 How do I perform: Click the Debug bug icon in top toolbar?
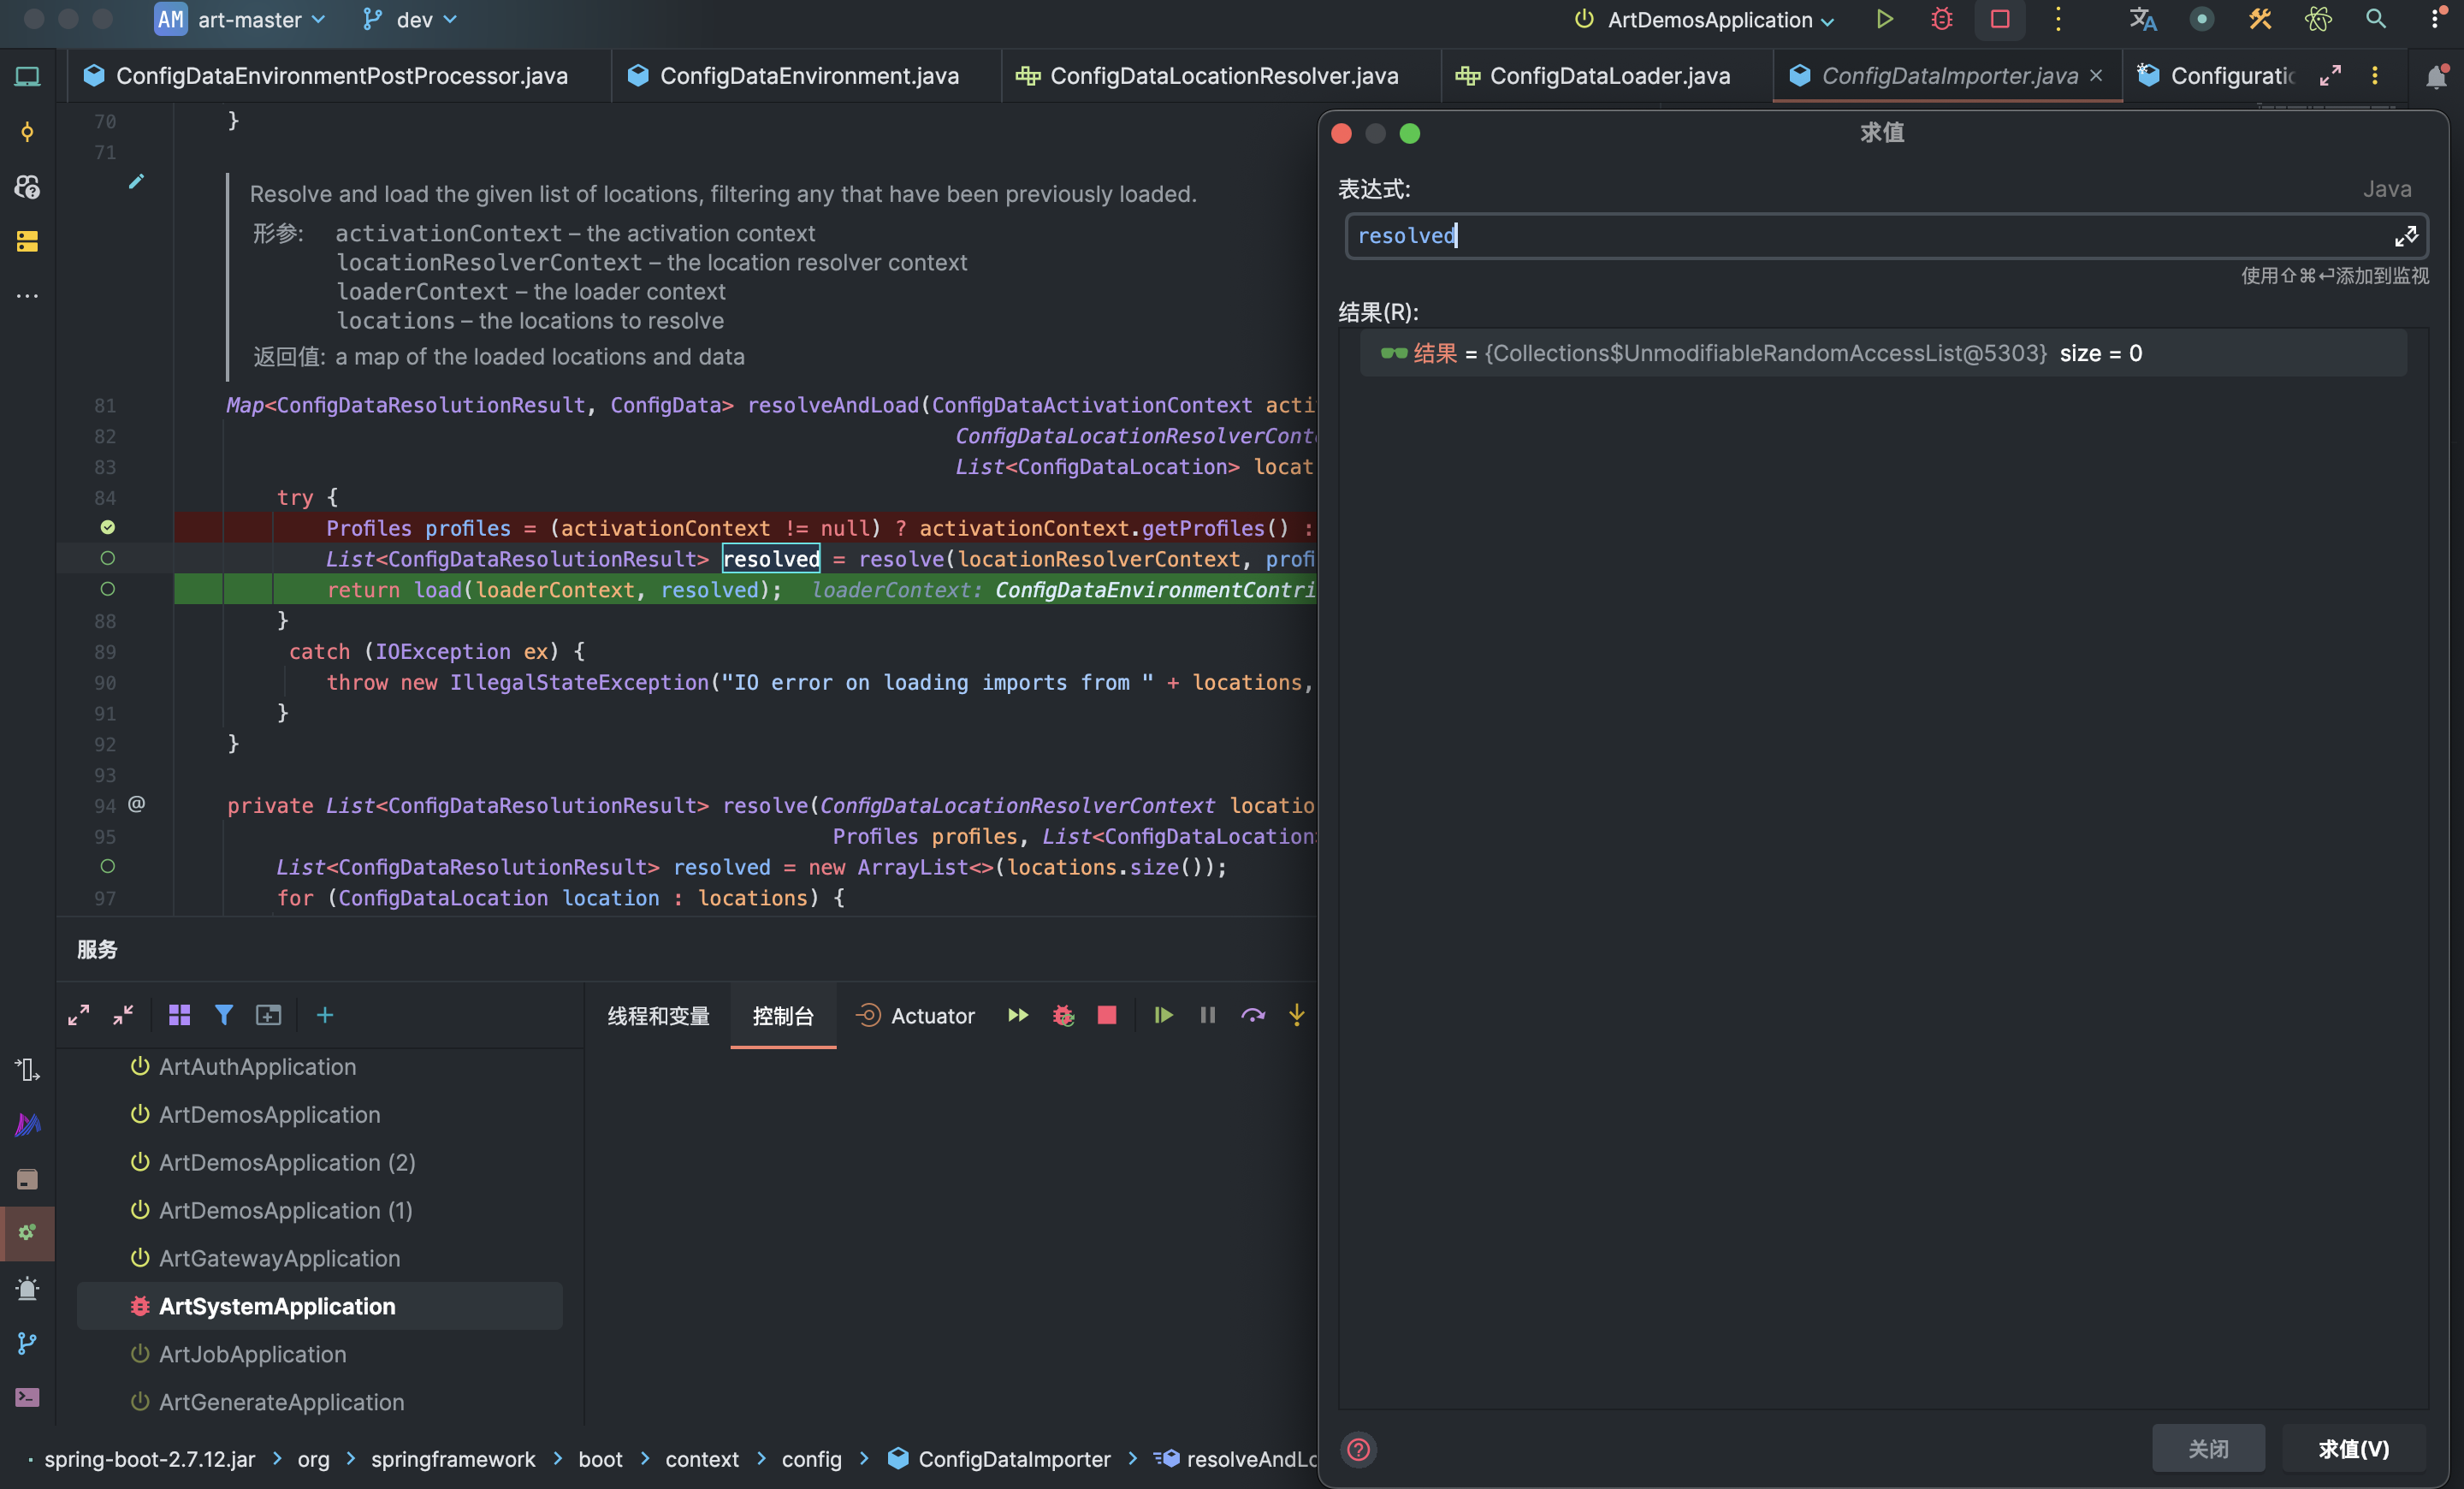[1941, 19]
